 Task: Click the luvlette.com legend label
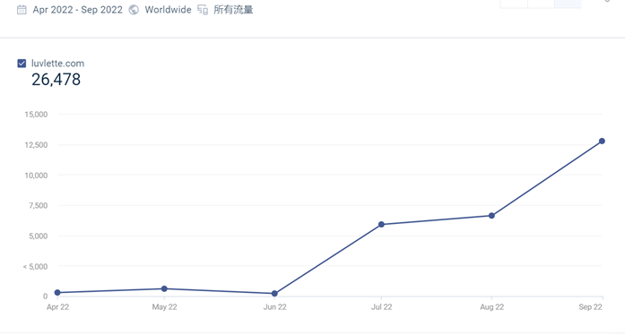click(x=57, y=64)
